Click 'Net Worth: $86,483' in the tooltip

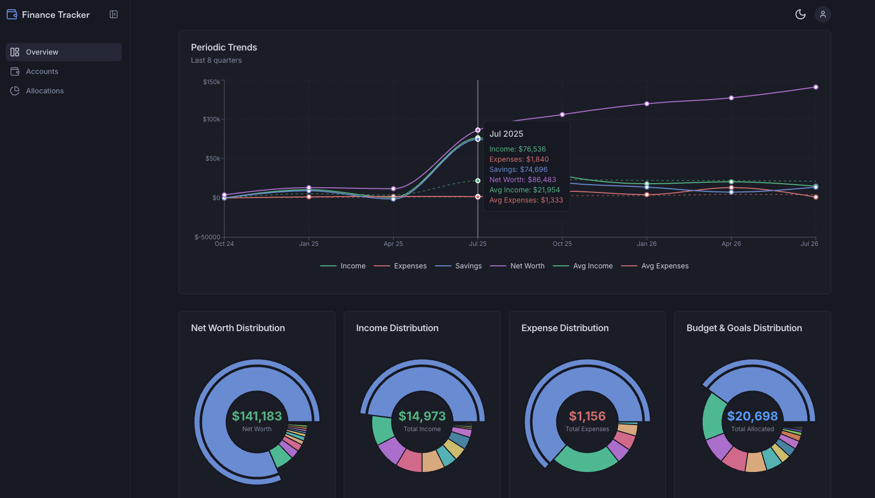click(x=523, y=180)
